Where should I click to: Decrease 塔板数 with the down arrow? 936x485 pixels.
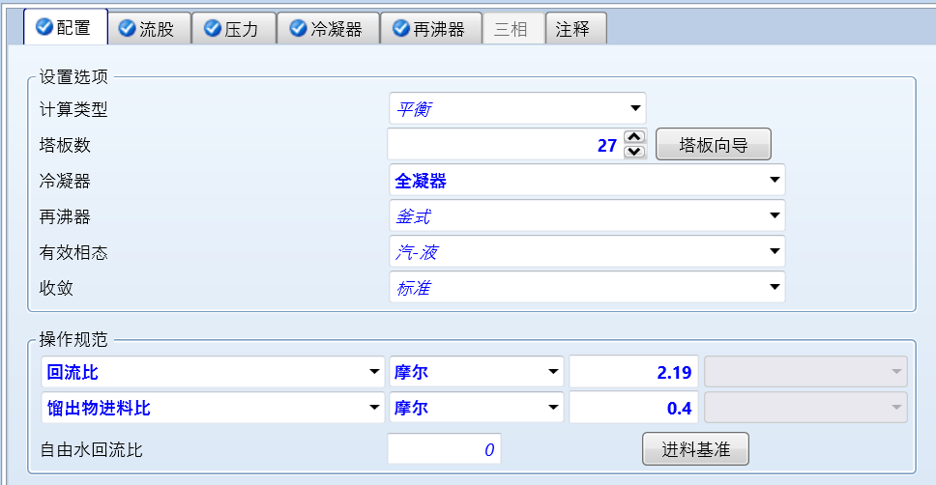(x=634, y=152)
